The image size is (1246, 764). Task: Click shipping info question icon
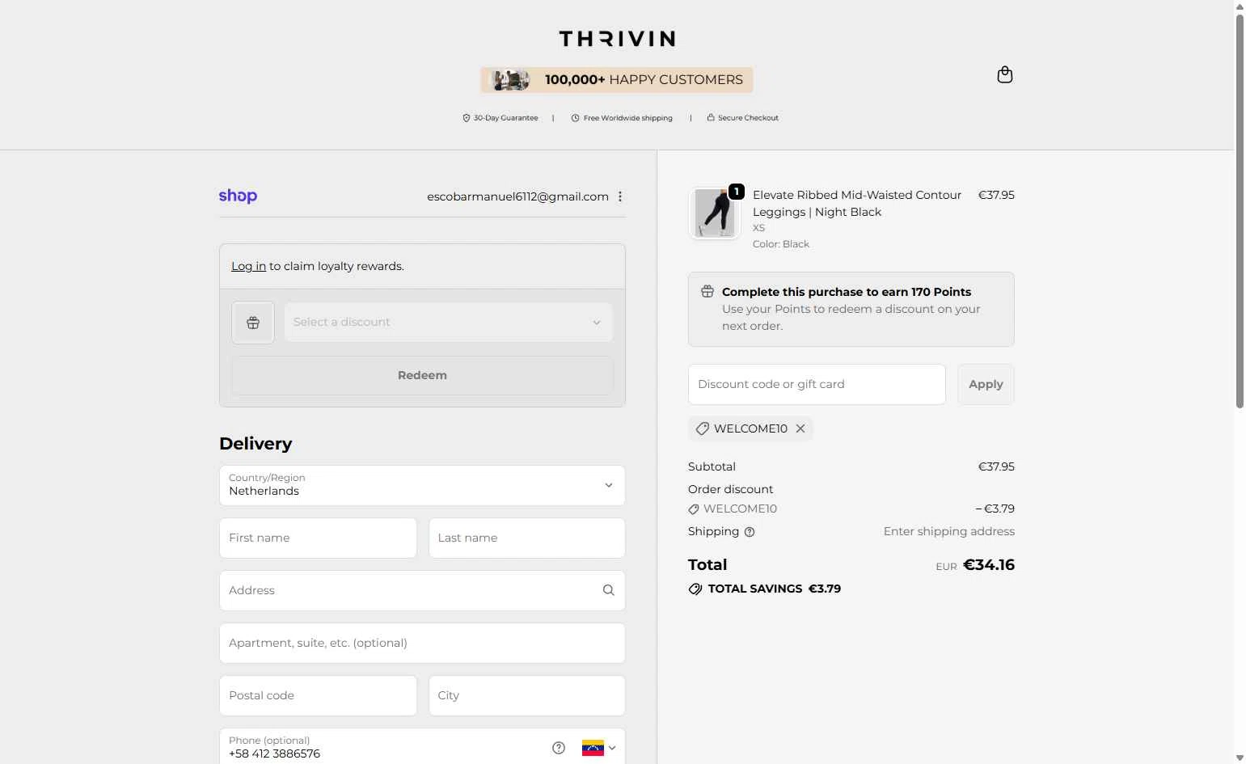pyautogui.click(x=750, y=532)
